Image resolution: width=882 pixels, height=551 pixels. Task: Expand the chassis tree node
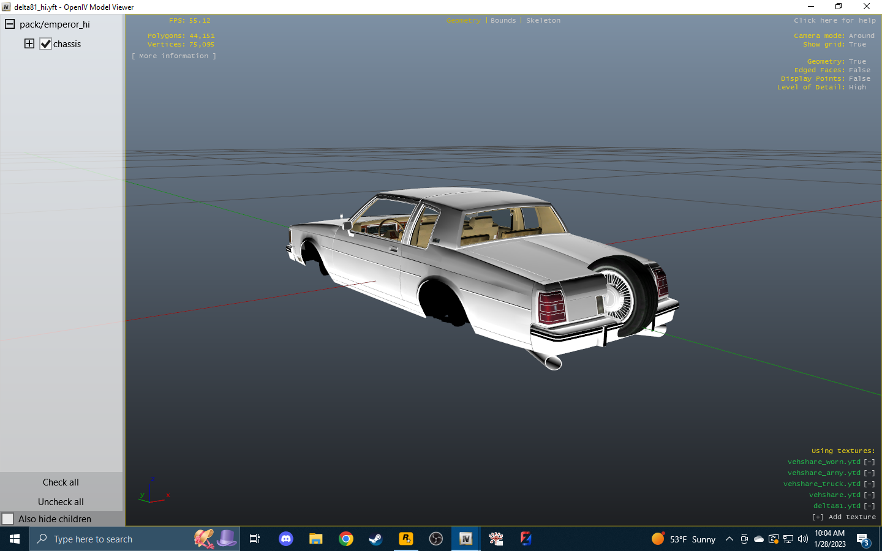29,43
